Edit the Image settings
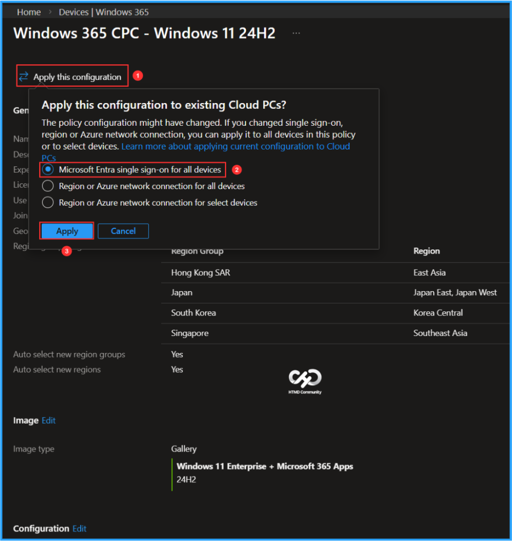 [48, 421]
